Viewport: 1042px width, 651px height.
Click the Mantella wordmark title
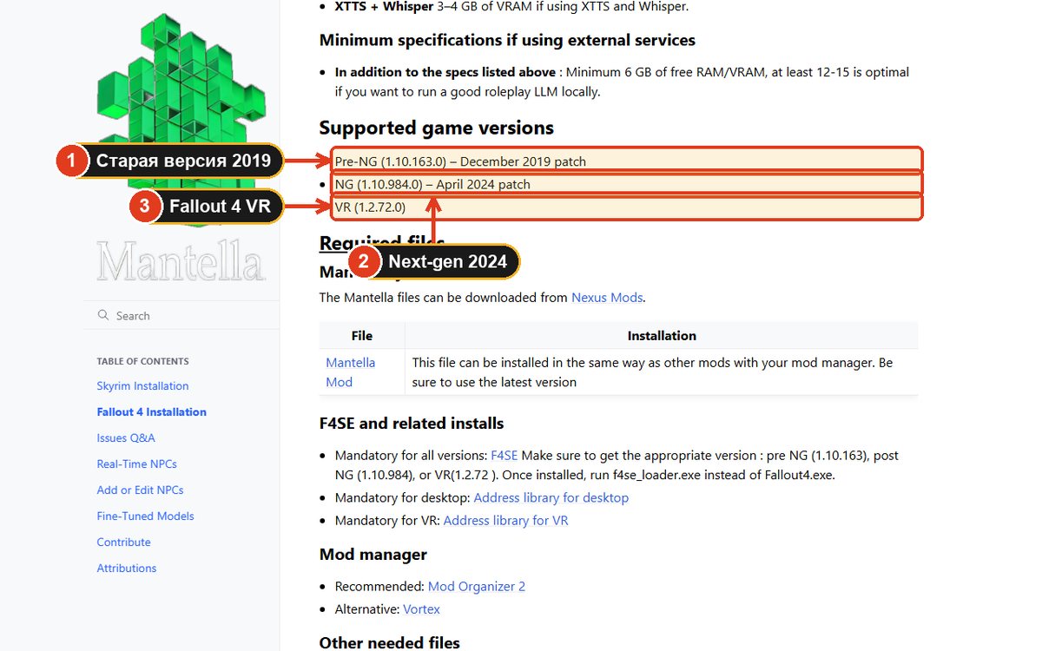(181, 260)
